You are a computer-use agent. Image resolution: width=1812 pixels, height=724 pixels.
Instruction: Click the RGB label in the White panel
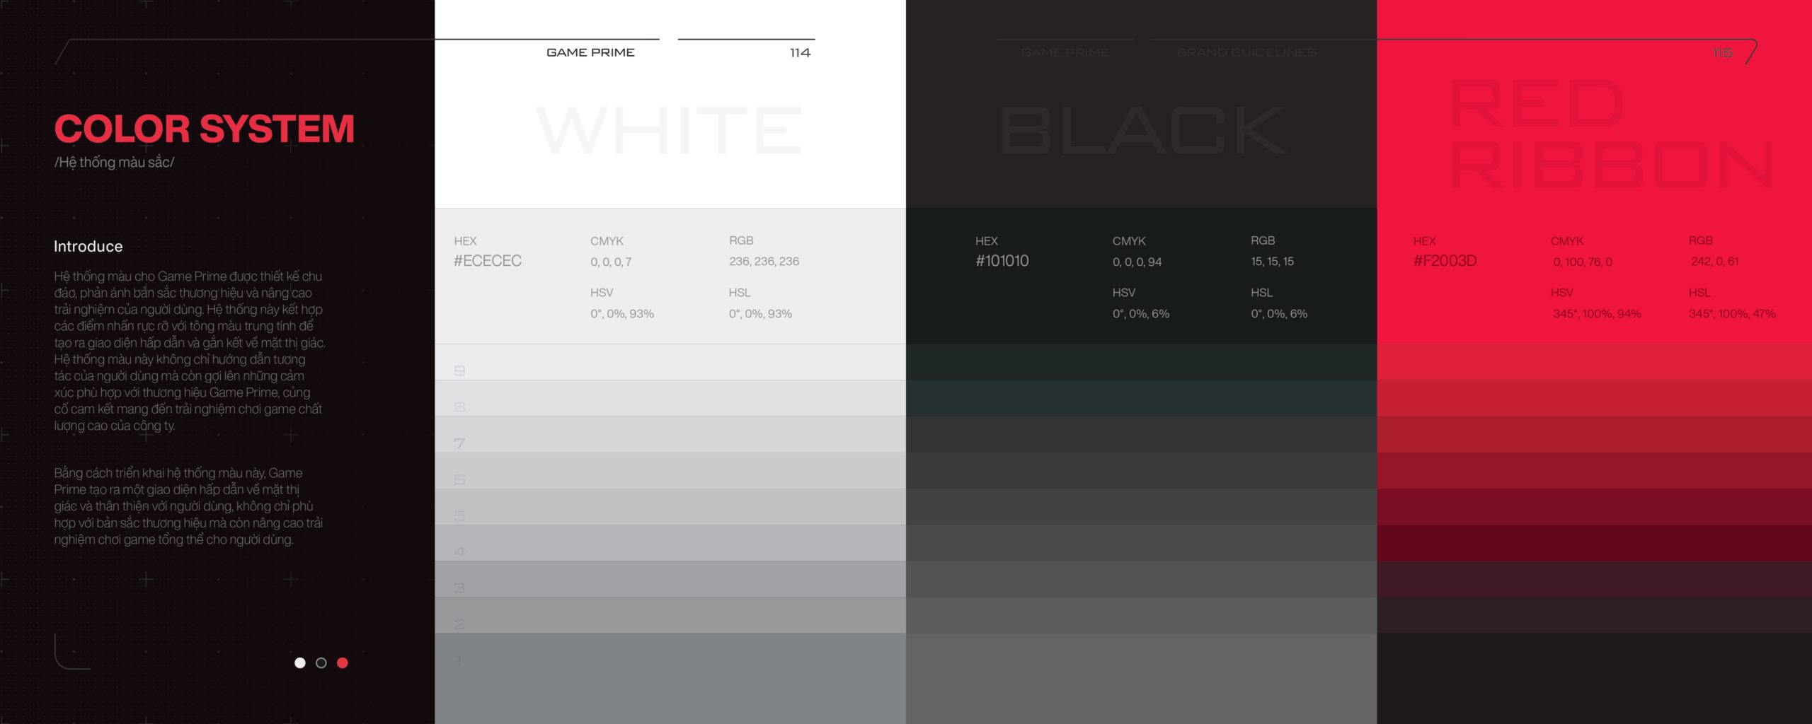[741, 240]
